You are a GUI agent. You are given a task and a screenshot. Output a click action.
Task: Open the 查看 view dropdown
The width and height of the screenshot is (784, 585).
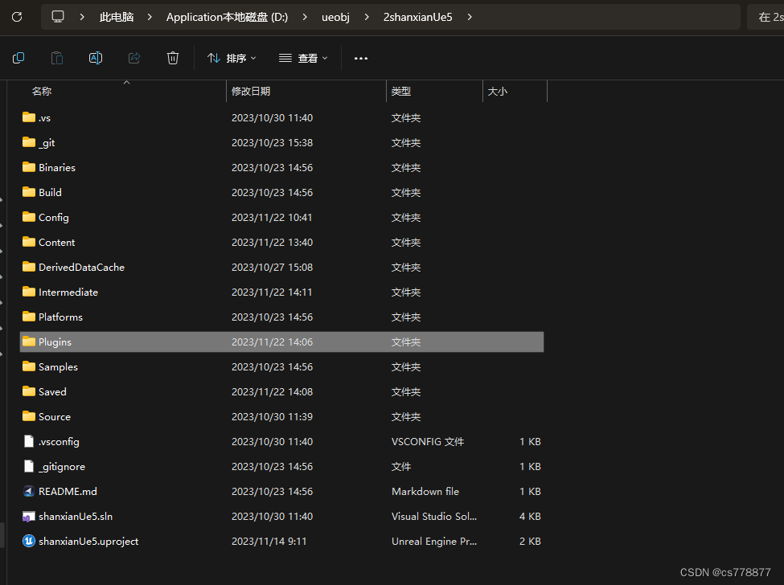[303, 59]
